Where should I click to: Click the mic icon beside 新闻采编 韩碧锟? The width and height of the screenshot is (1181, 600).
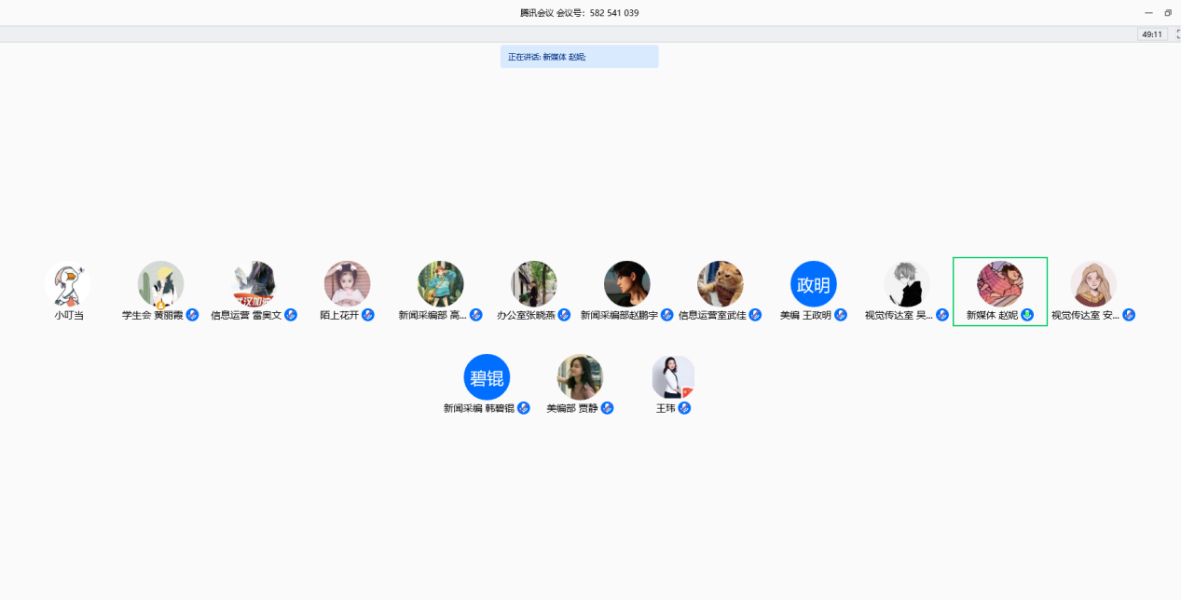point(524,408)
